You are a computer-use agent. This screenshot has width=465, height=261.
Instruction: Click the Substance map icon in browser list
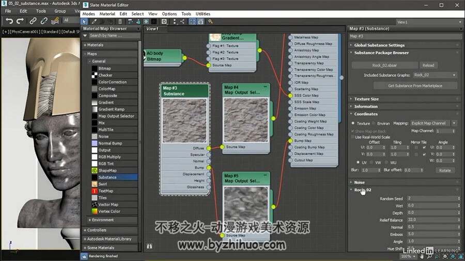[95, 177]
